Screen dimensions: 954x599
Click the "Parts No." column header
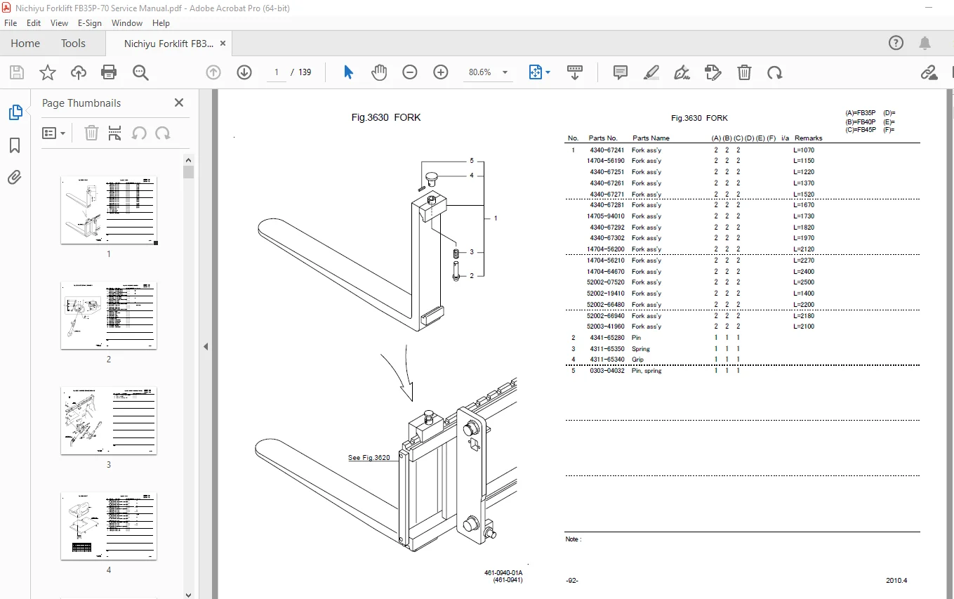(x=603, y=138)
